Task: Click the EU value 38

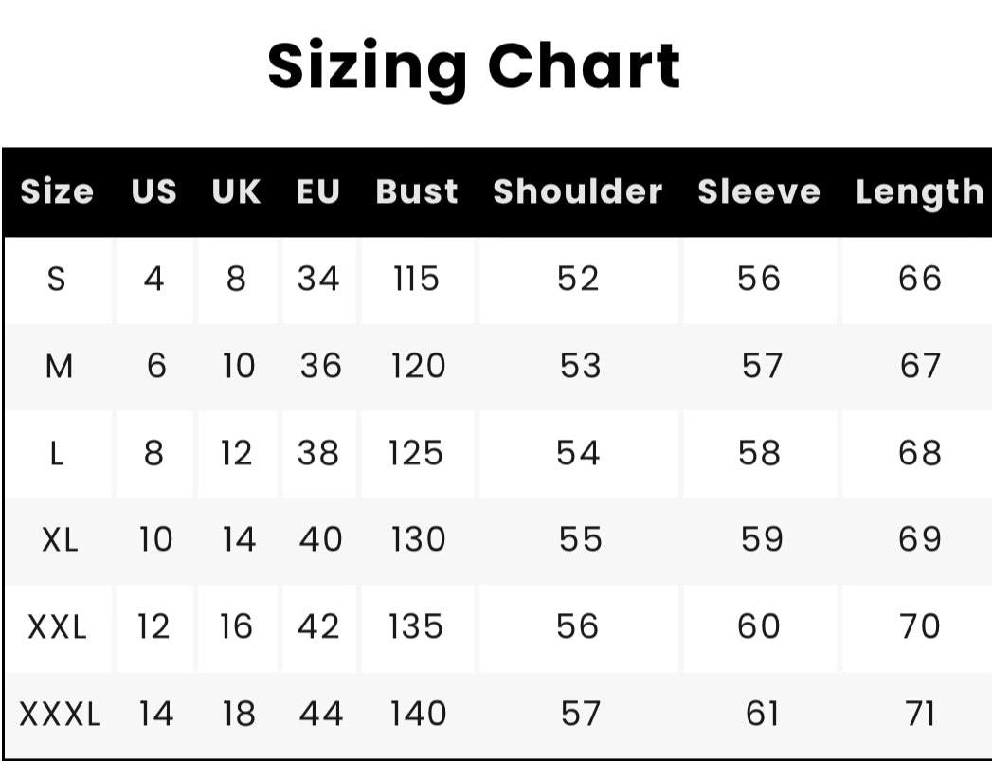Action: [x=318, y=454]
